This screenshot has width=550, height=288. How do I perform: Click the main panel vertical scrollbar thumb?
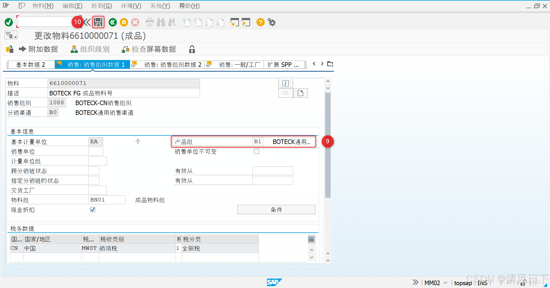click(328, 145)
